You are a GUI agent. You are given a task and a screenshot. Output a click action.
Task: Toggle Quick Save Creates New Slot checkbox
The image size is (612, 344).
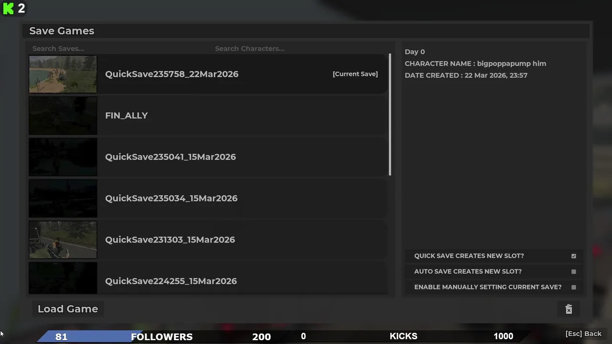click(573, 256)
